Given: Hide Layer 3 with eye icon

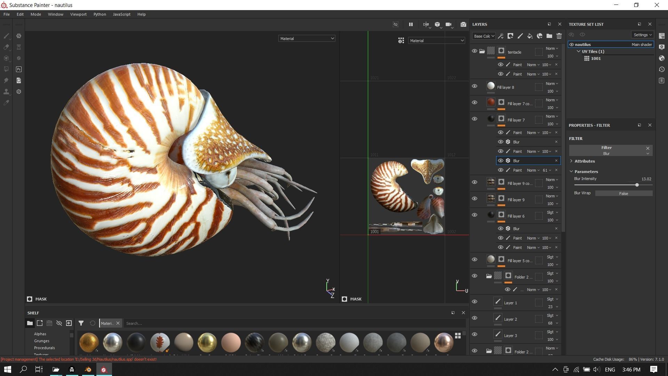Looking at the screenshot, I should tap(474, 334).
